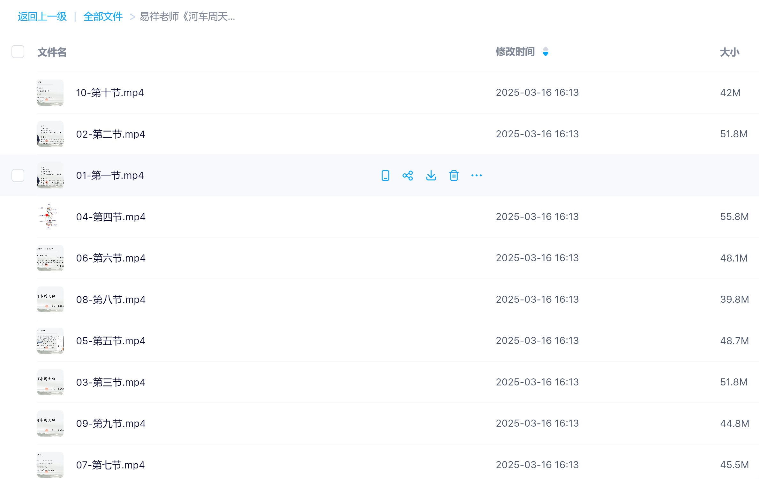Check the box beside 01-第一节.mp4
The height and width of the screenshot is (479, 759).
18,175
